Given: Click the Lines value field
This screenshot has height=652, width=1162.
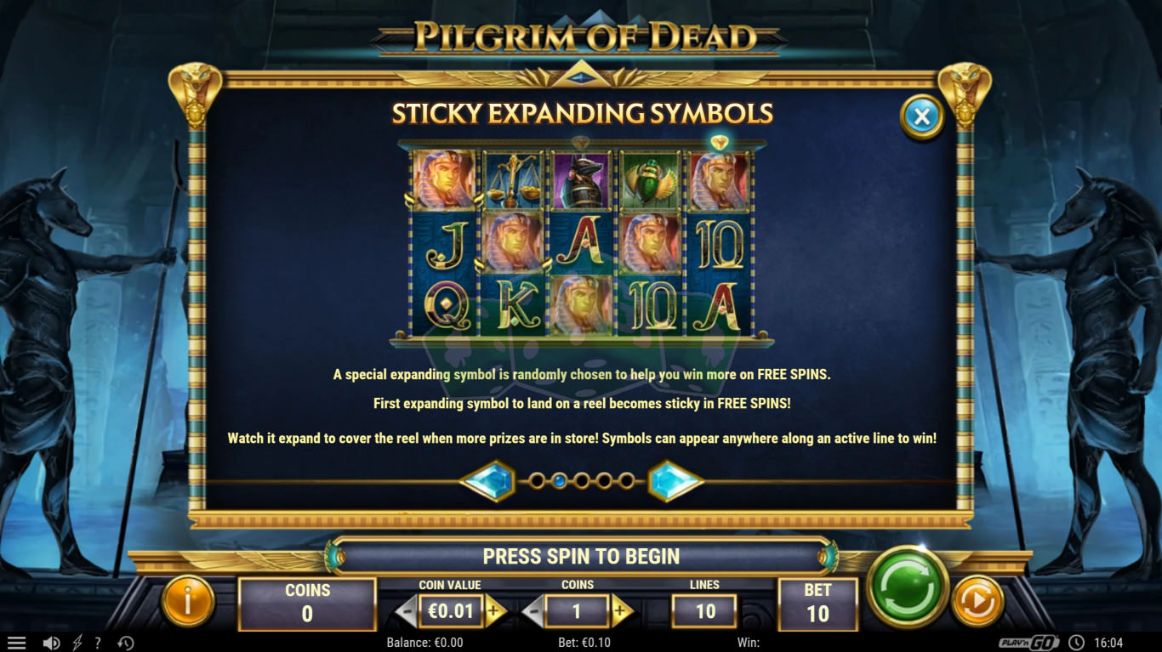Looking at the screenshot, I should tap(704, 611).
